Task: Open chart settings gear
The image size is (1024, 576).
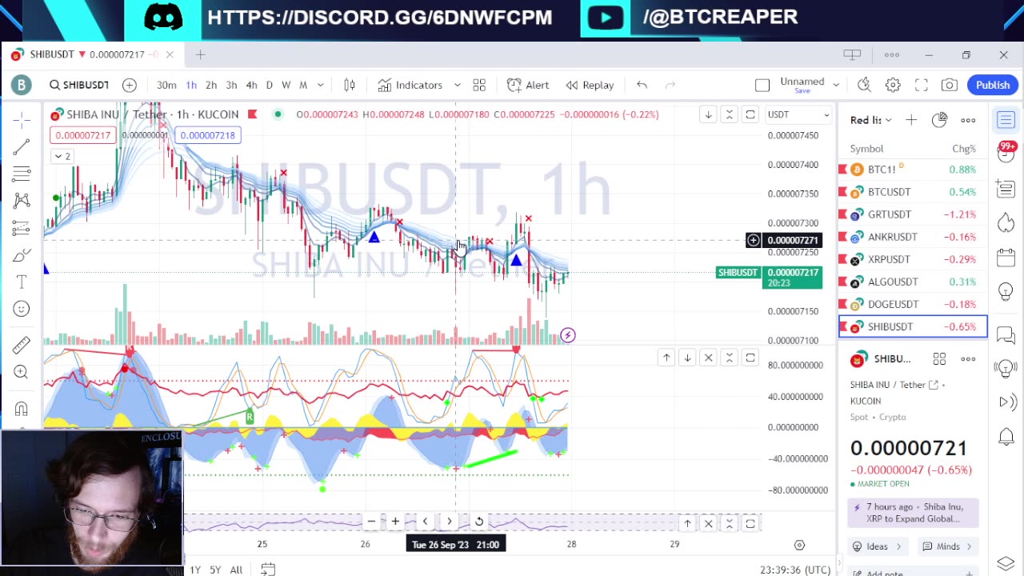Action: point(893,85)
